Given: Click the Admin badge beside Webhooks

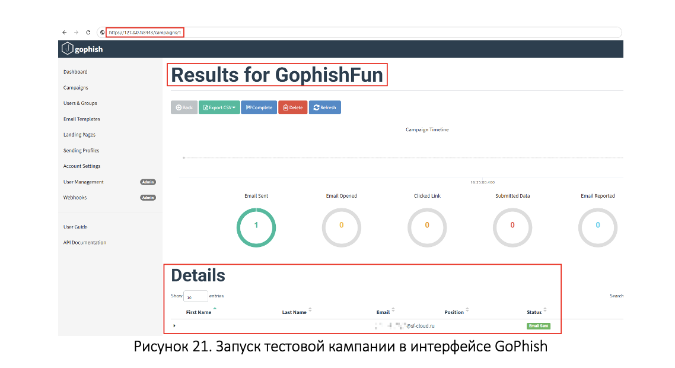Looking at the screenshot, I should [x=148, y=198].
